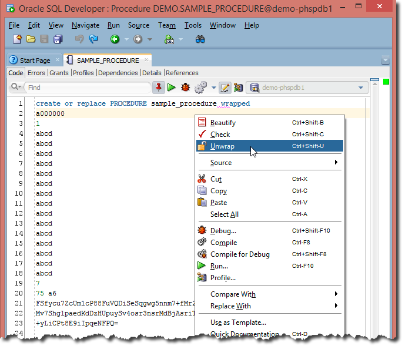Open the Window menu
Image resolution: width=402 pixels, height=346 pixels.
[223, 25]
